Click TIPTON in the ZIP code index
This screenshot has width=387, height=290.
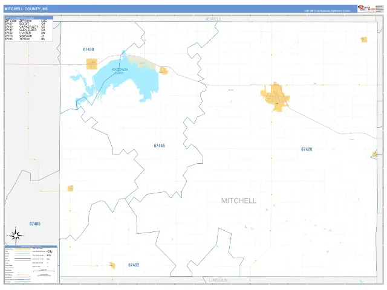(24, 39)
